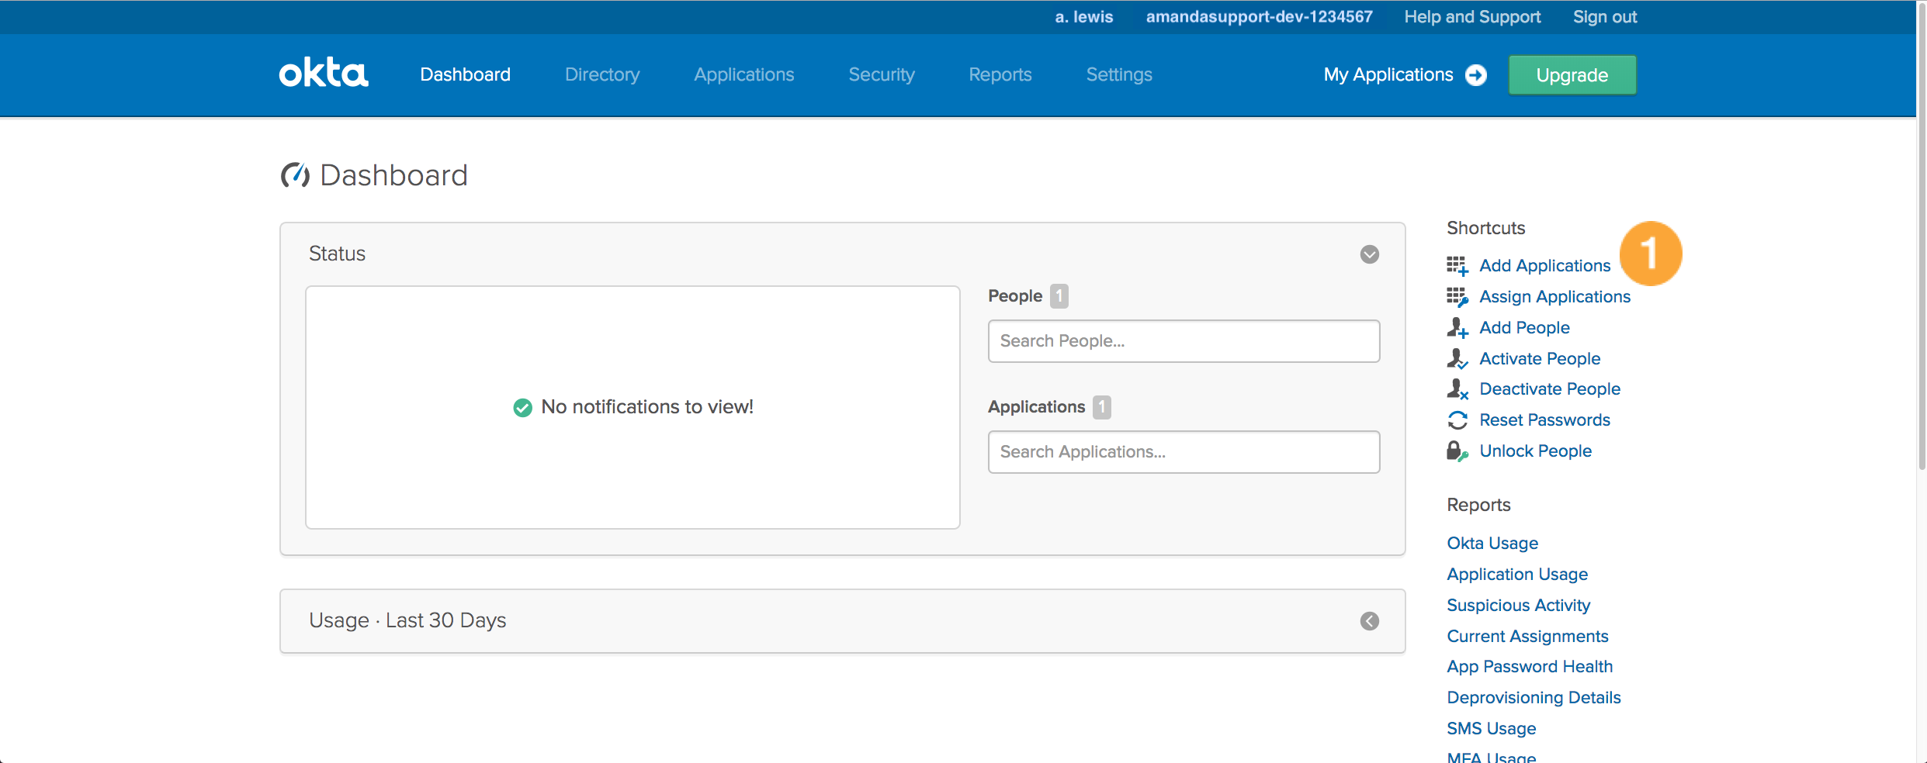Click the Applications count badge
1927x763 pixels.
tap(1101, 407)
